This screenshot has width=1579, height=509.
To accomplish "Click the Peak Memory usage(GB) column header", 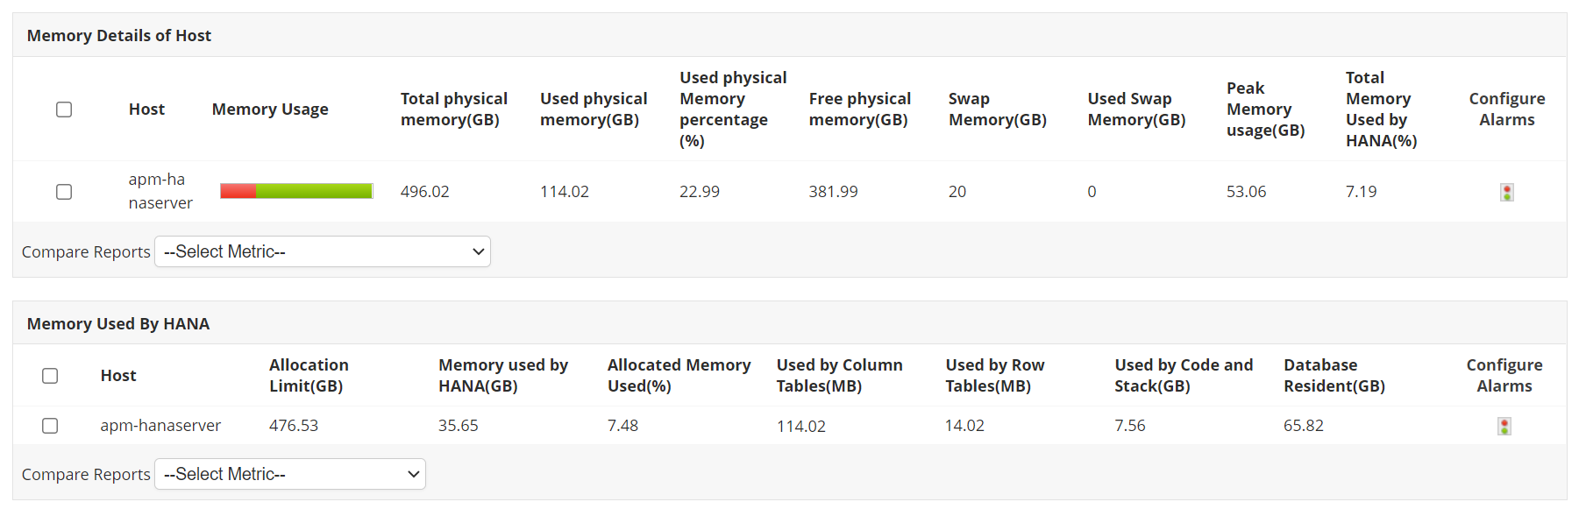I will pyautogui.click(x=1265, y=110).
